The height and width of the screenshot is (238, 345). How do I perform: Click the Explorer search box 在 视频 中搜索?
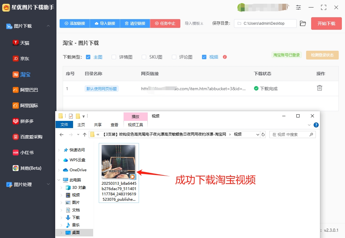pos(293,134)
